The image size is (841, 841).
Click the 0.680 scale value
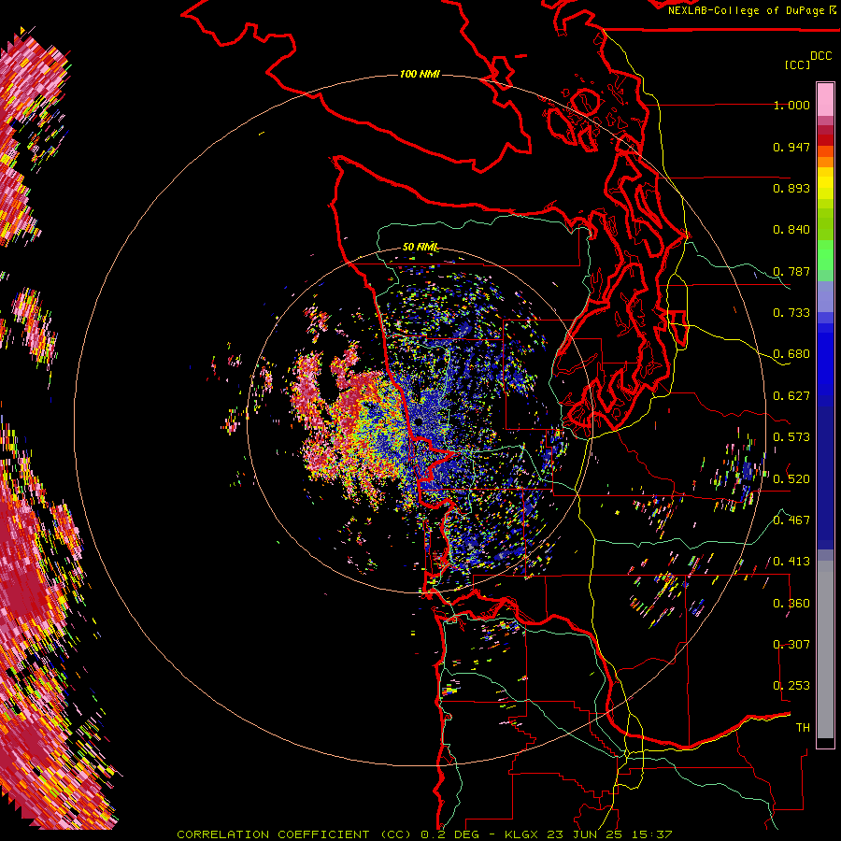click(791, 354)
